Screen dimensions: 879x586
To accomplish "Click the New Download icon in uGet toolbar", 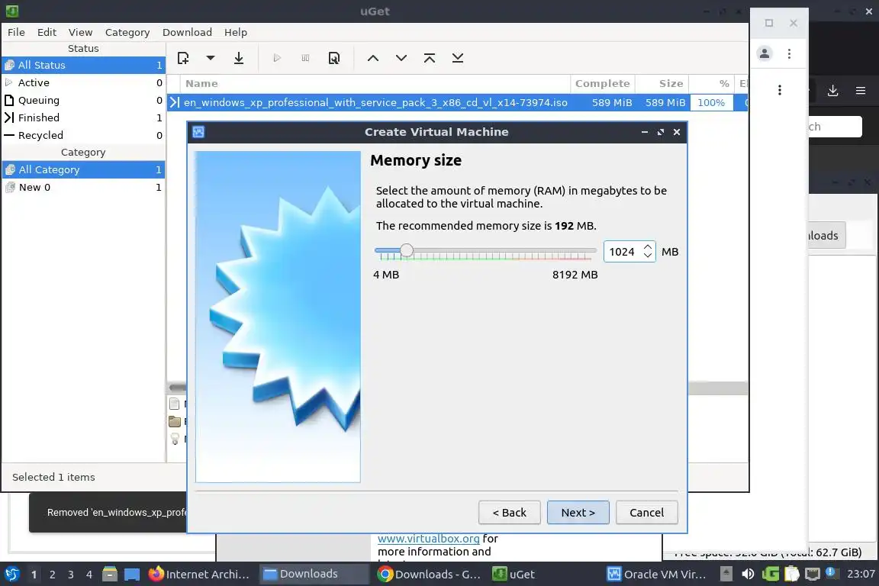I will tap(183, 58).
